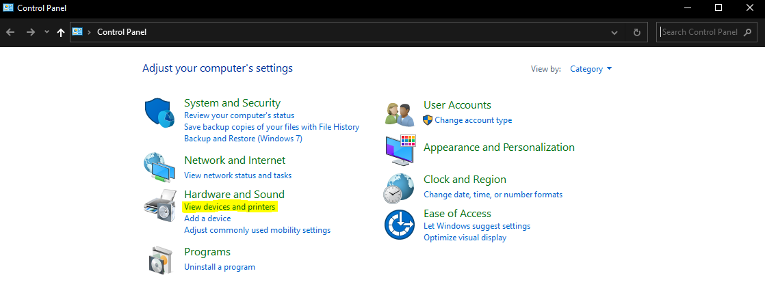Open the System and Security shield icon

[159, 113]
